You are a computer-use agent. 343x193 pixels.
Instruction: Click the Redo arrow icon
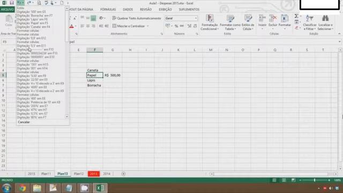pos(29,3)
